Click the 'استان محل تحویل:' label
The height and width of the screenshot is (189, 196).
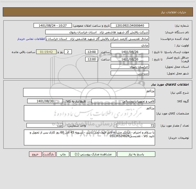coord(177,67)
